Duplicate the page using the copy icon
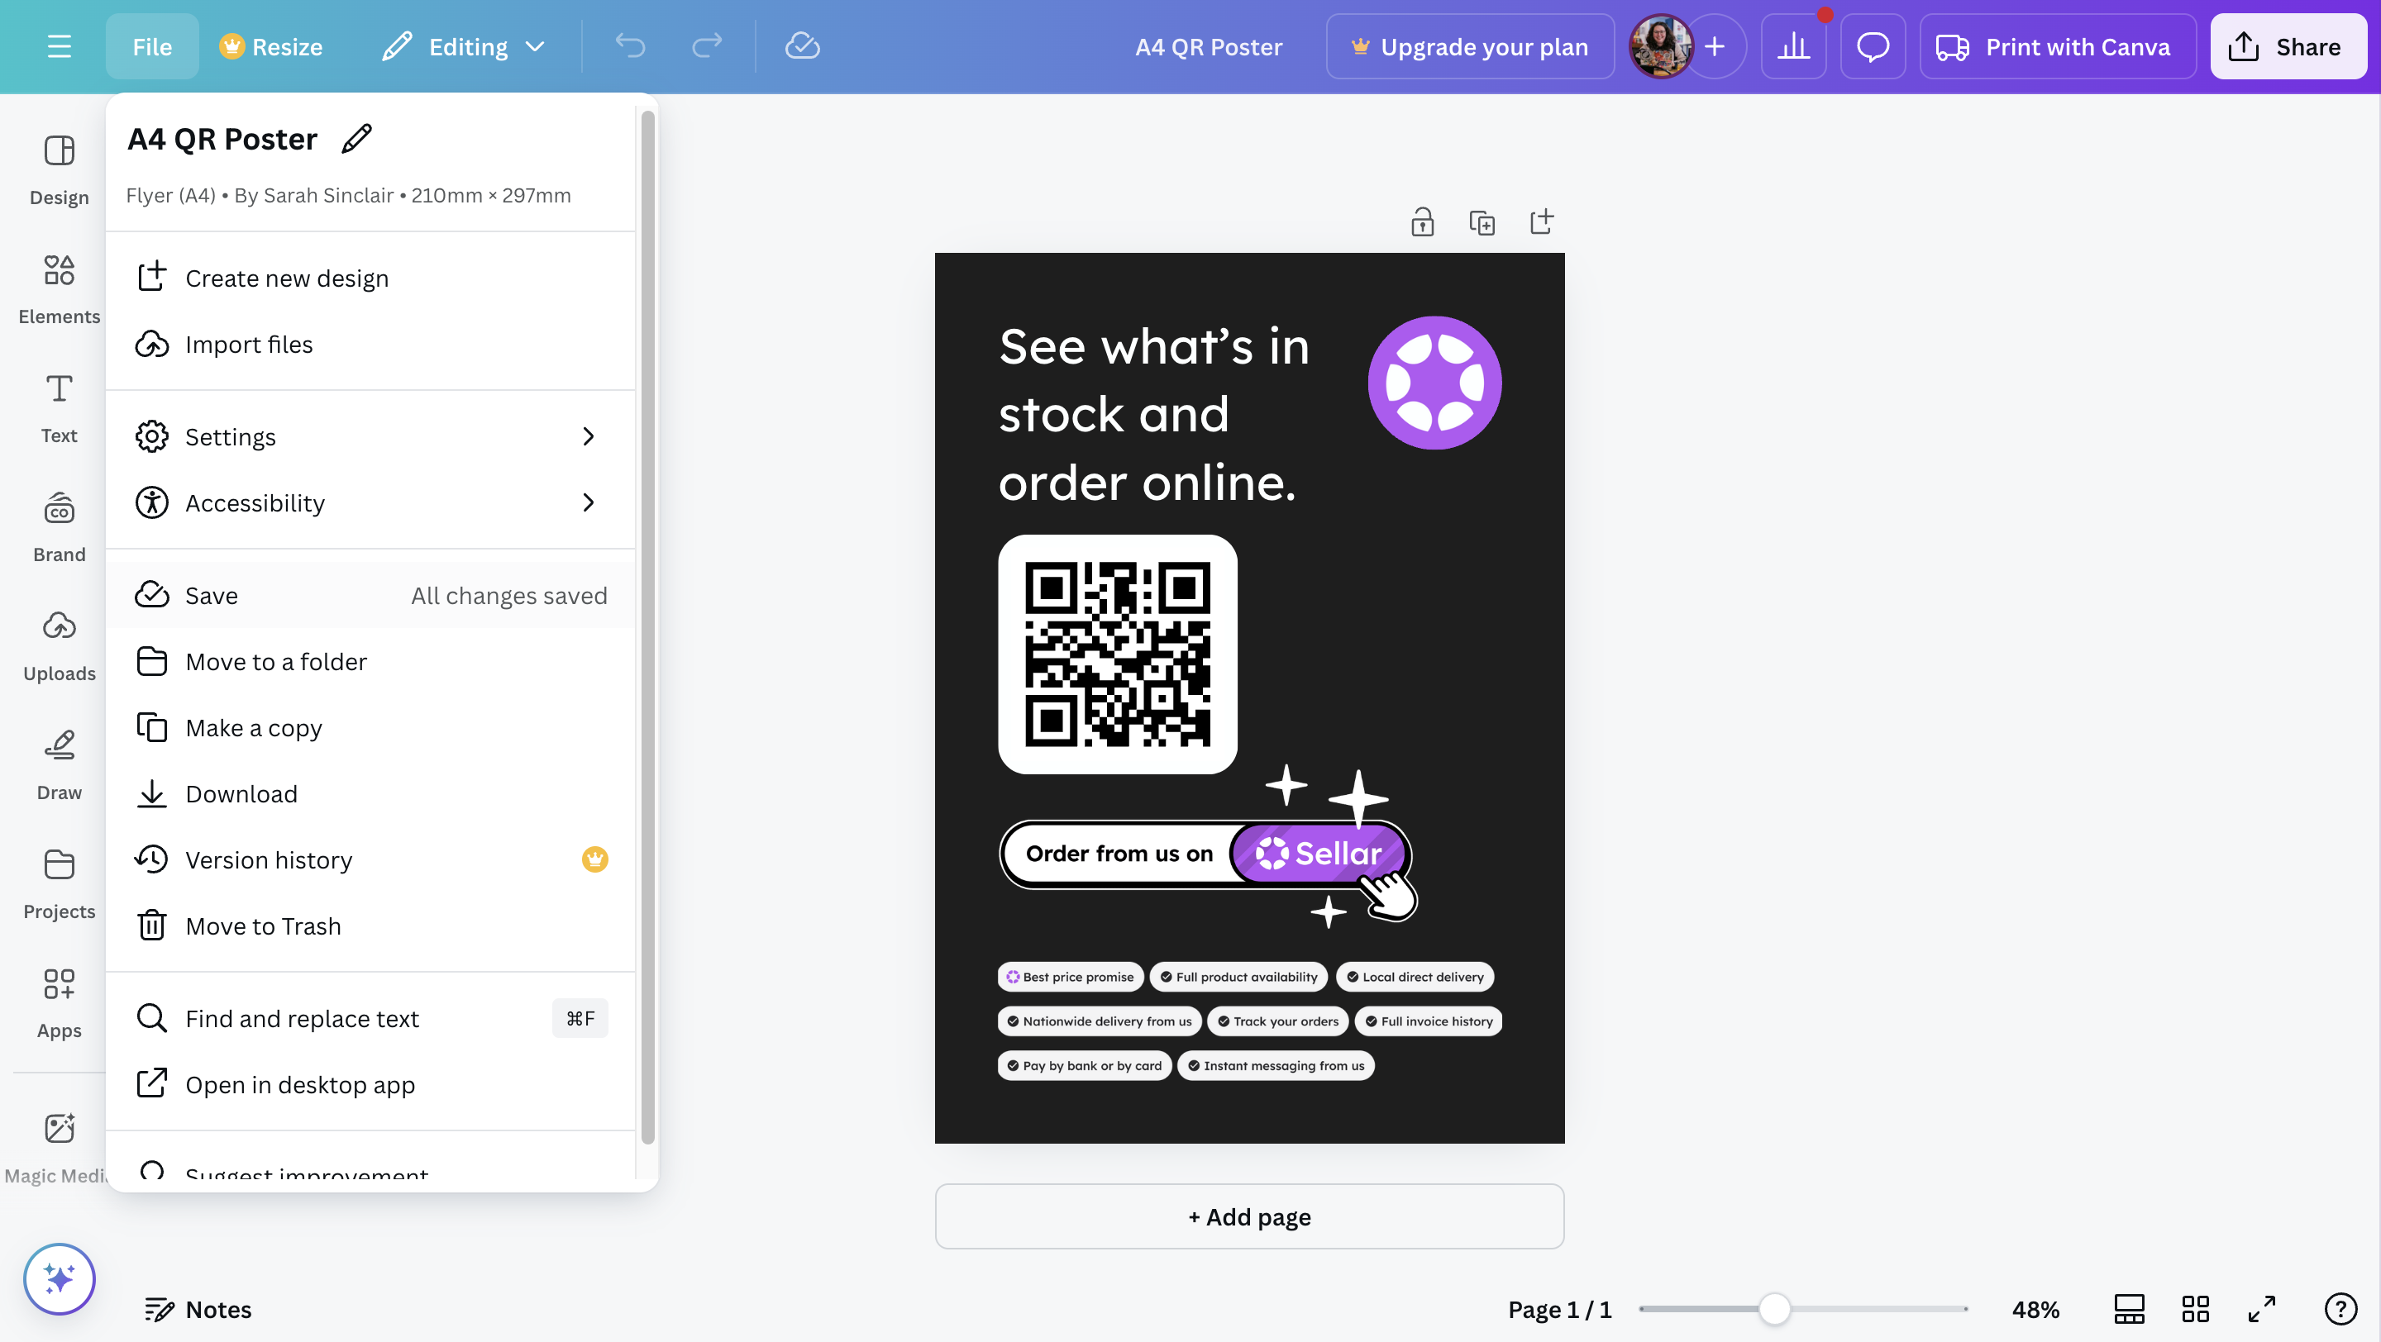The image size is (2381, 1342). 1482,222
